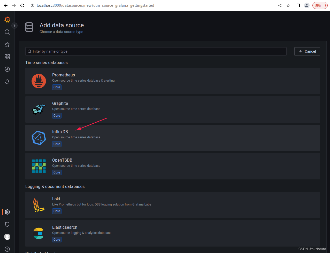
Task: Open Starred dashboards via star icon
Action: click(7, 44)
